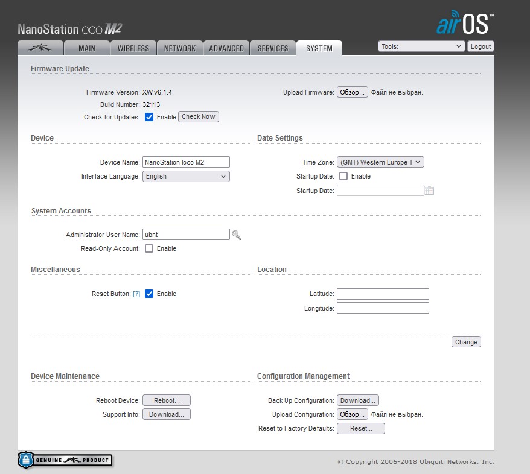Click the key icon to change password
The width and height of the screenshot is (530, 474).
click(x=236, y=235)
